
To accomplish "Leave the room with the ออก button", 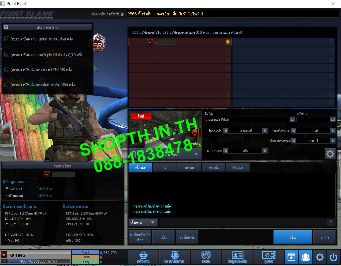I will (x=325, y=237).
